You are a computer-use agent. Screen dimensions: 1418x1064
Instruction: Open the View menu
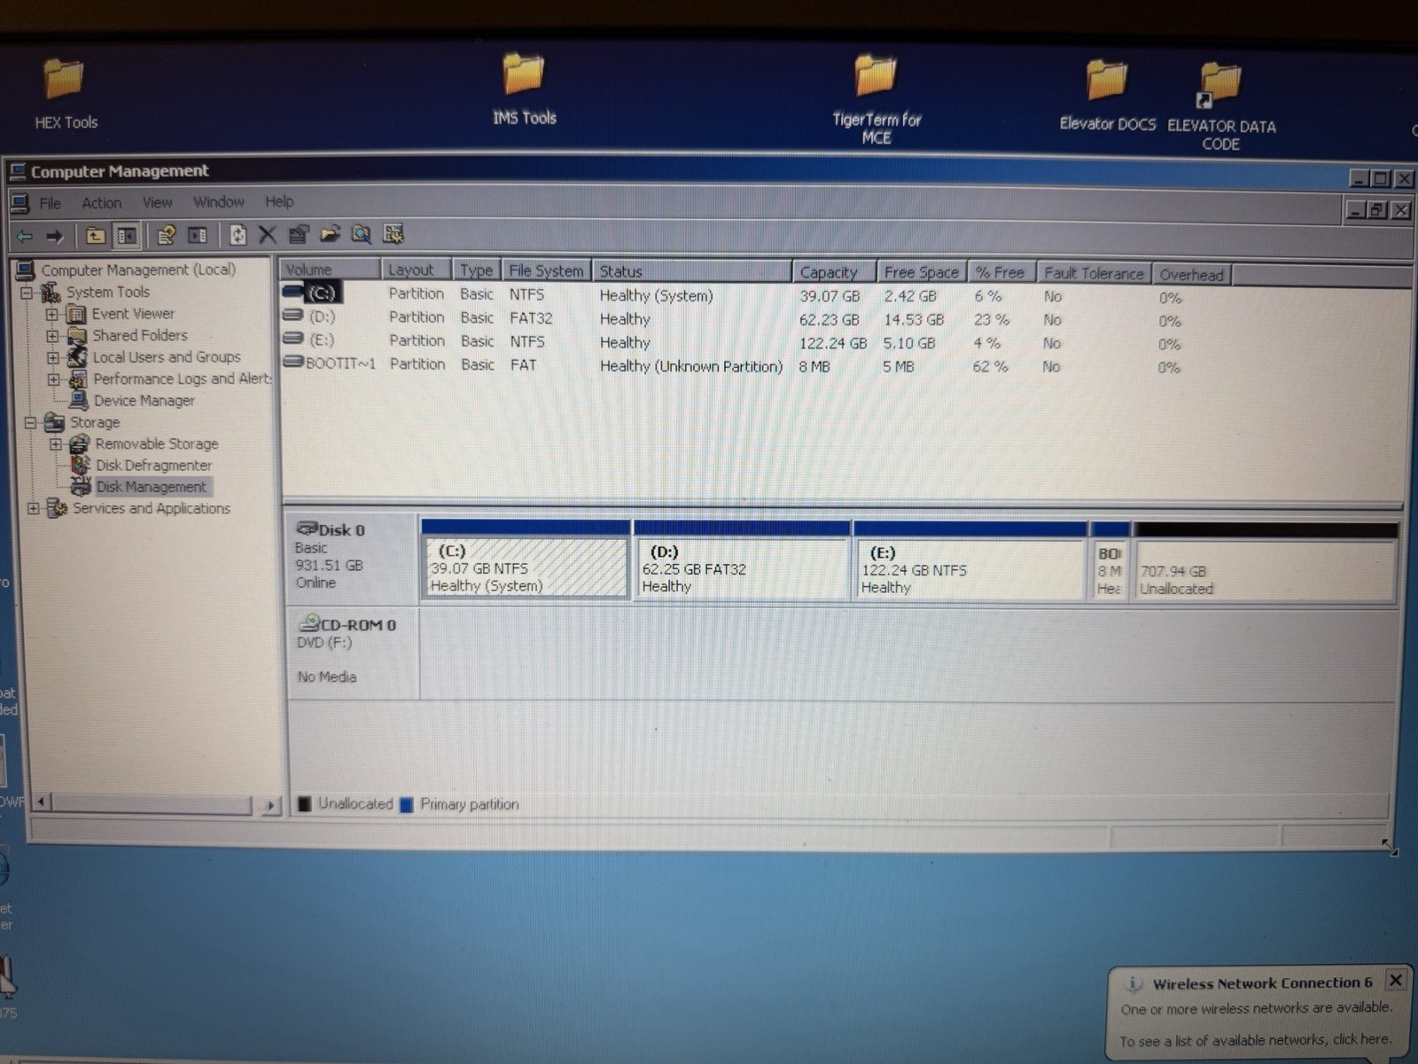coord(157,203)
